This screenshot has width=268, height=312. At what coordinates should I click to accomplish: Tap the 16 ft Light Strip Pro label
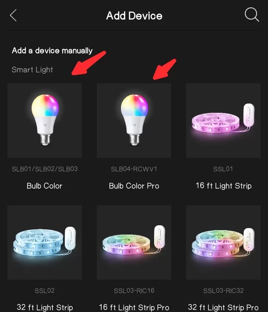[134, 308]
